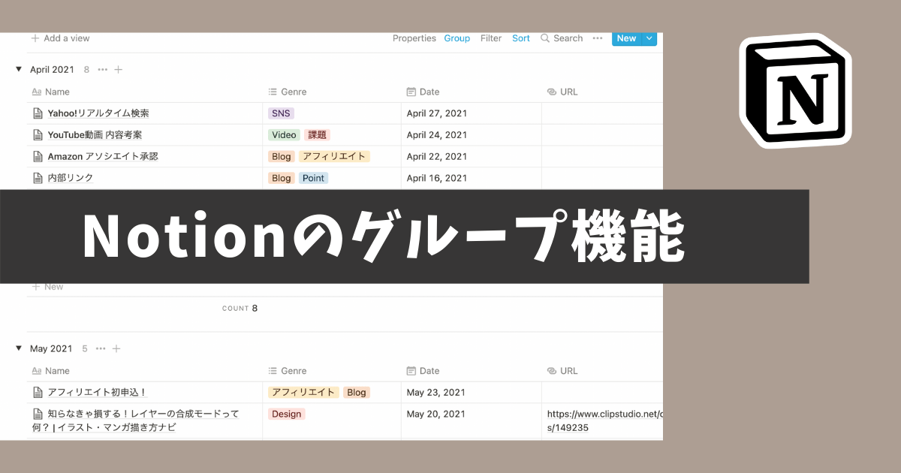The height and width of the screenshot is (473, 901).
Task: Select the 課題 tag
Action: [x=318, y=135]
